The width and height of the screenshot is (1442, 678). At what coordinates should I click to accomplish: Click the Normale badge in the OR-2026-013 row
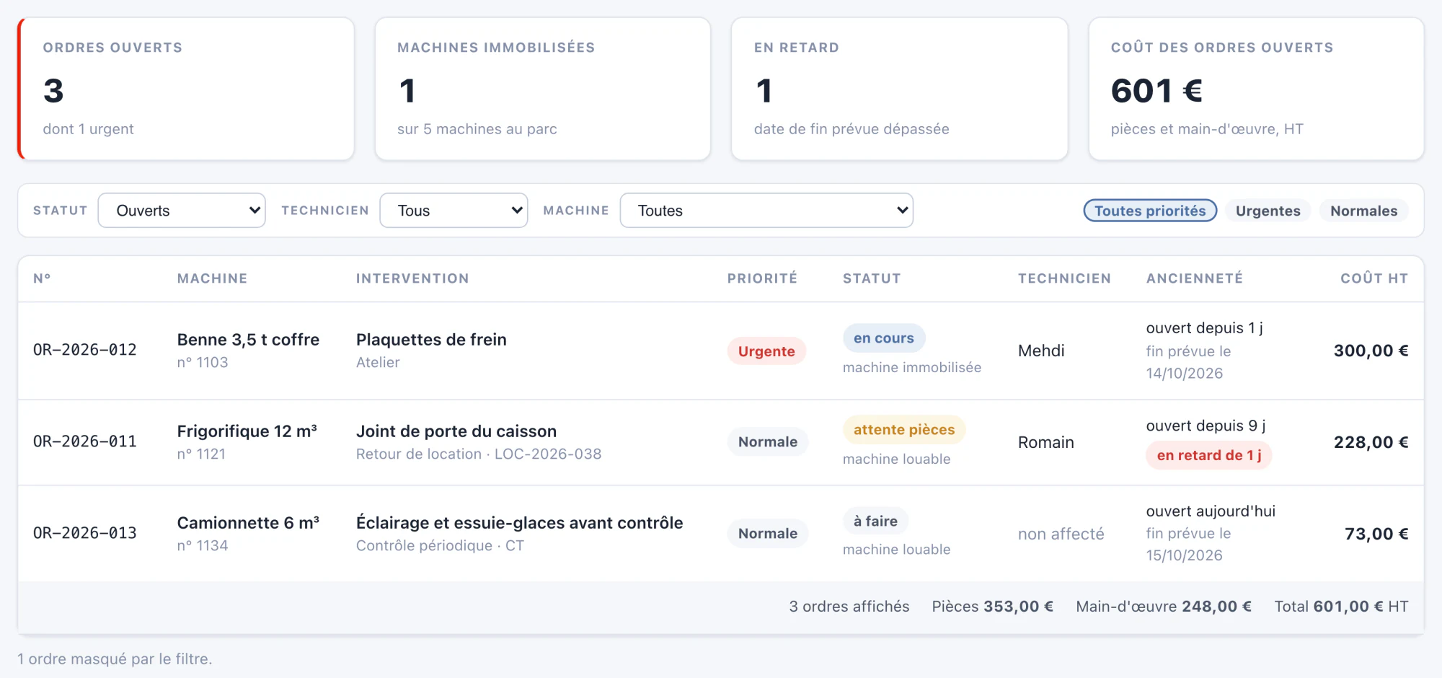tap(768, 534)
